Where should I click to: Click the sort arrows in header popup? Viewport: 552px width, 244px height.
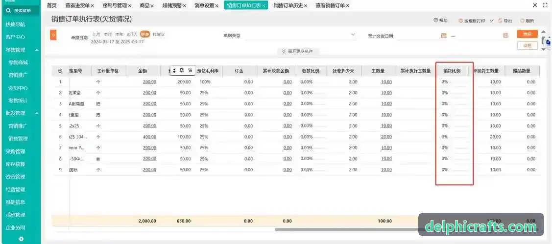pos(174,71)
